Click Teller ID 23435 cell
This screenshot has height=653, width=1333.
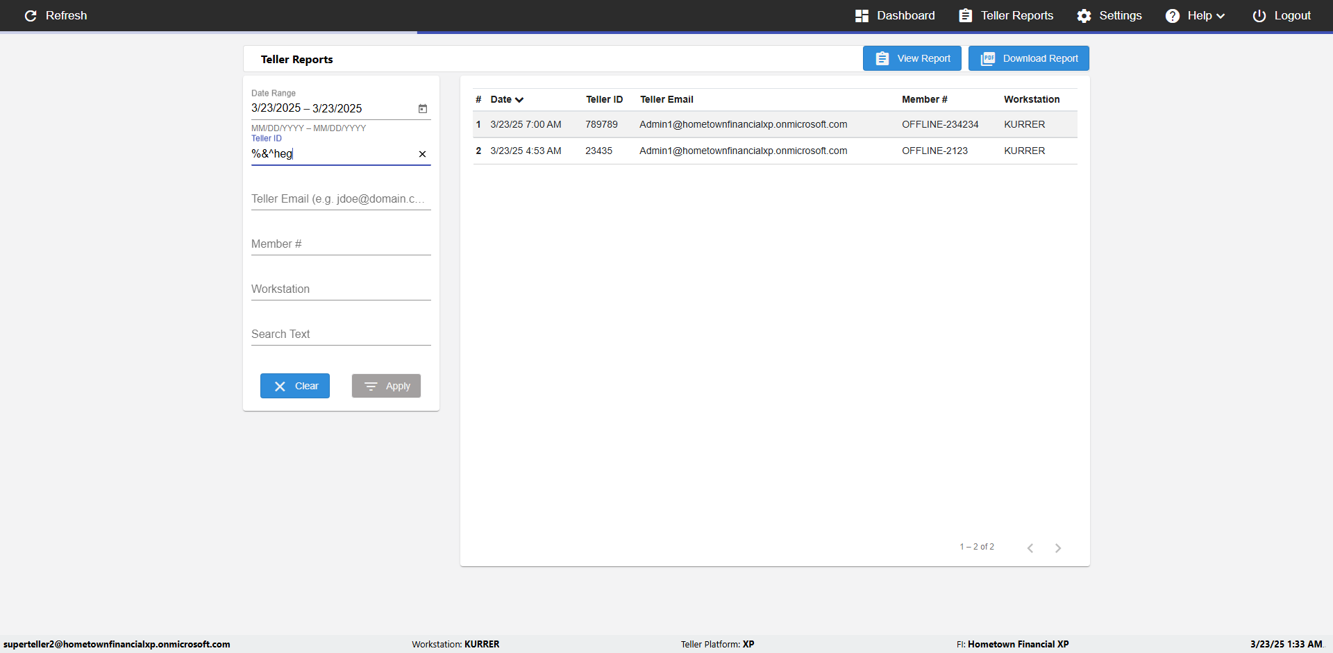pyautogui.click(x=598, y=151)
